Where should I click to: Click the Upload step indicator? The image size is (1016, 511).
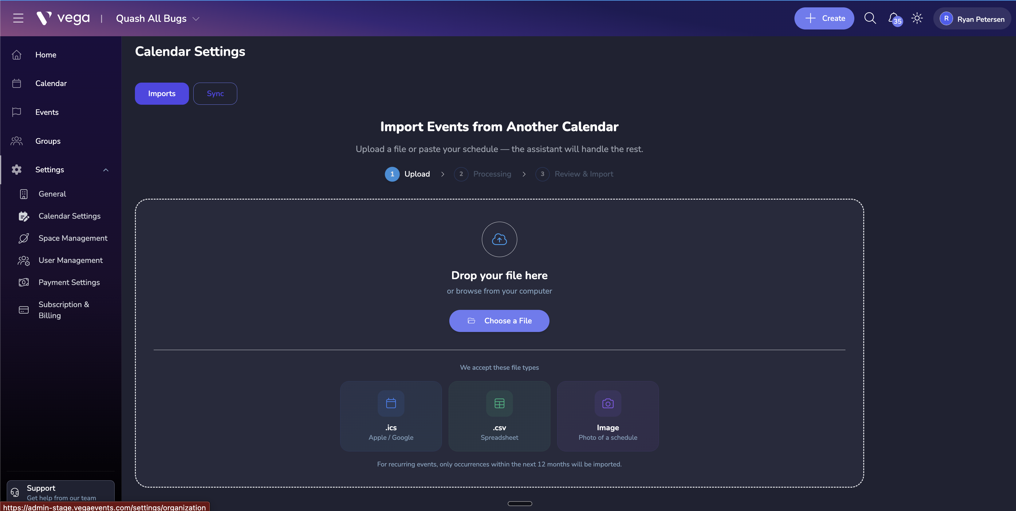[x=408, y=174]
